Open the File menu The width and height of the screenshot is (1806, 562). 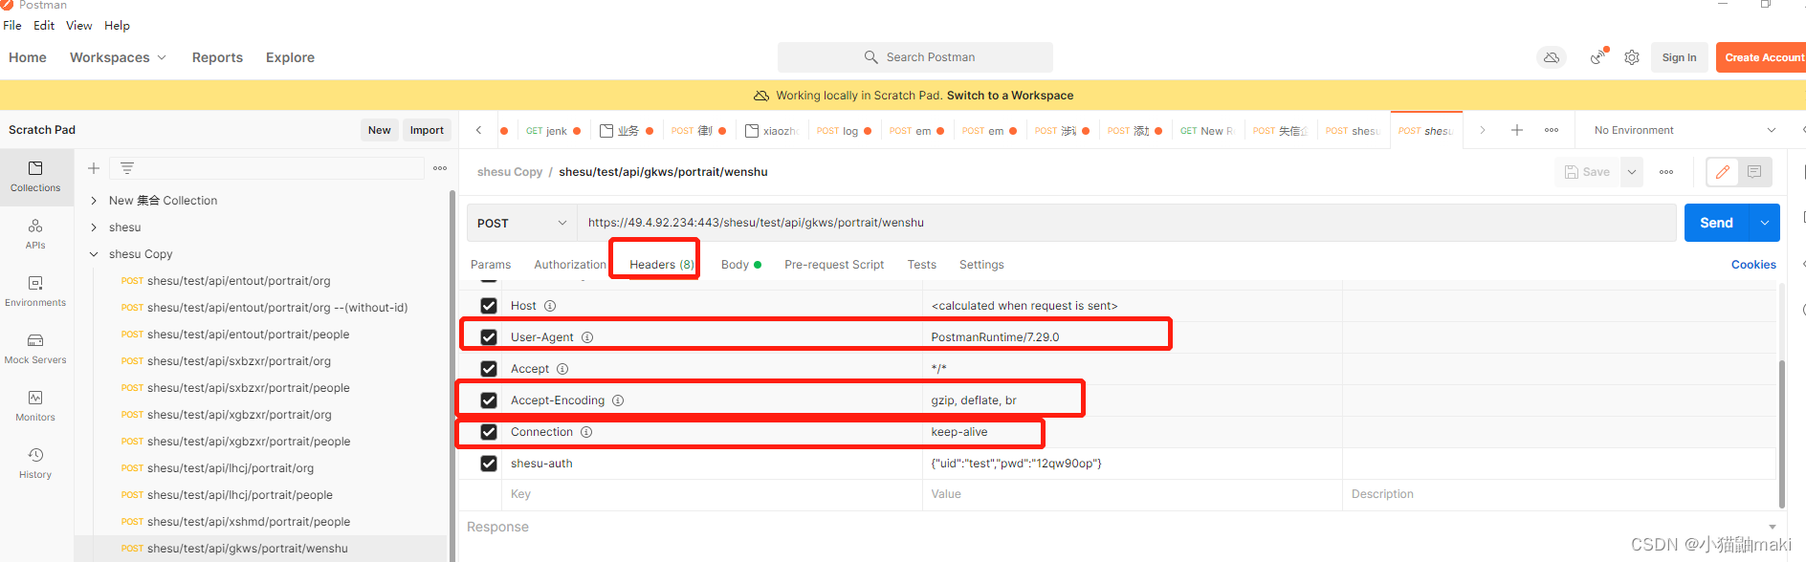click(12, 26)
